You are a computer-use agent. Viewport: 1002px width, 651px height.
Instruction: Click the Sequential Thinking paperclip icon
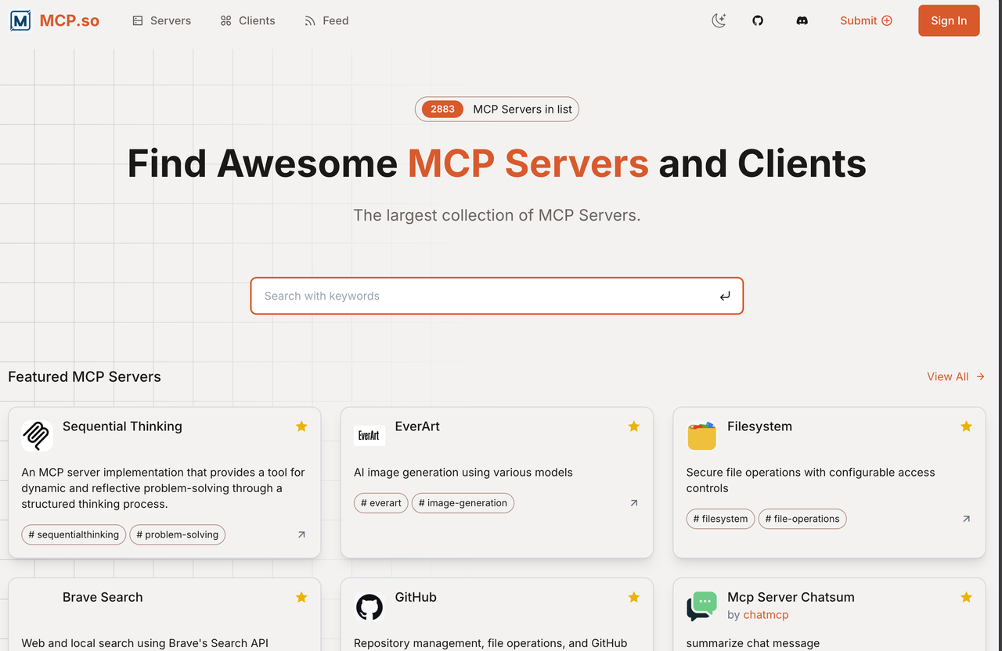coord(37,436)
